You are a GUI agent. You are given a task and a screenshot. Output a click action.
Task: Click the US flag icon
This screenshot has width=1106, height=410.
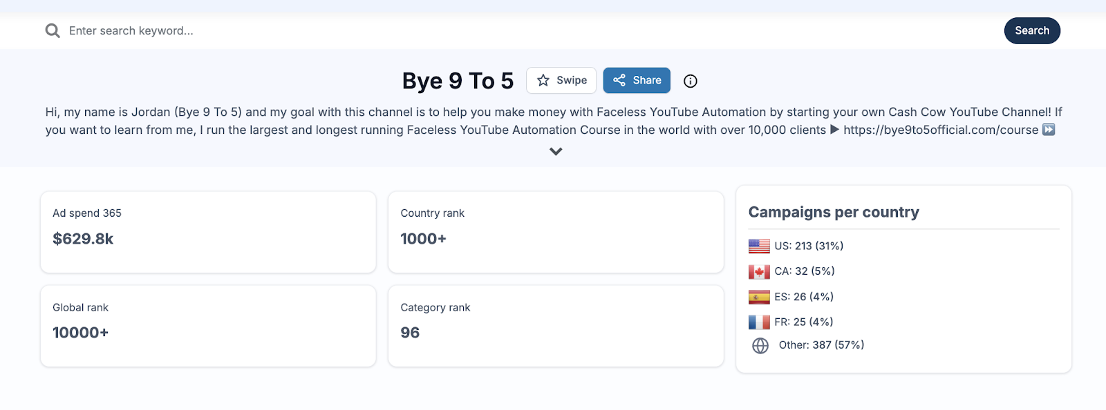(759, 246)
